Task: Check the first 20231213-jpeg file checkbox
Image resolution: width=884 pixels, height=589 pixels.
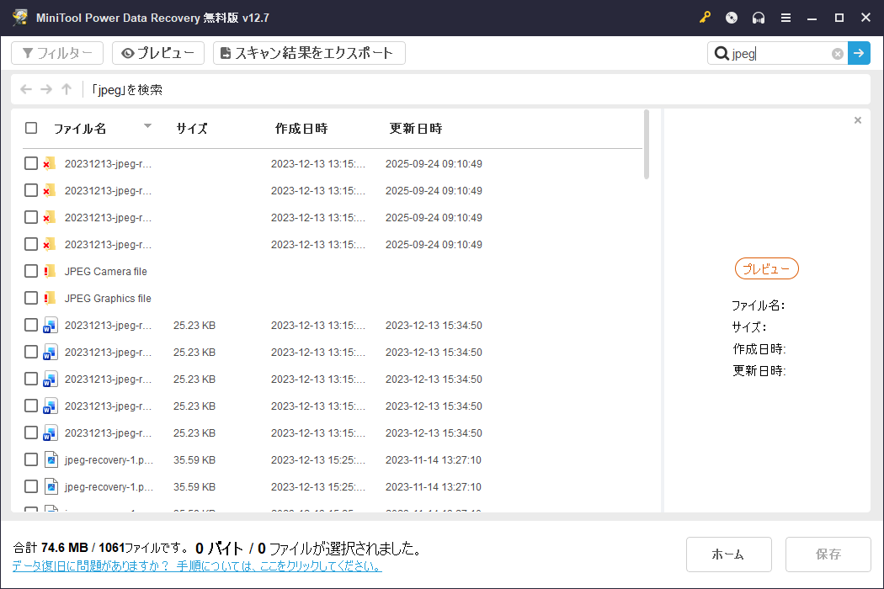Action: click(x=31, y=163)
